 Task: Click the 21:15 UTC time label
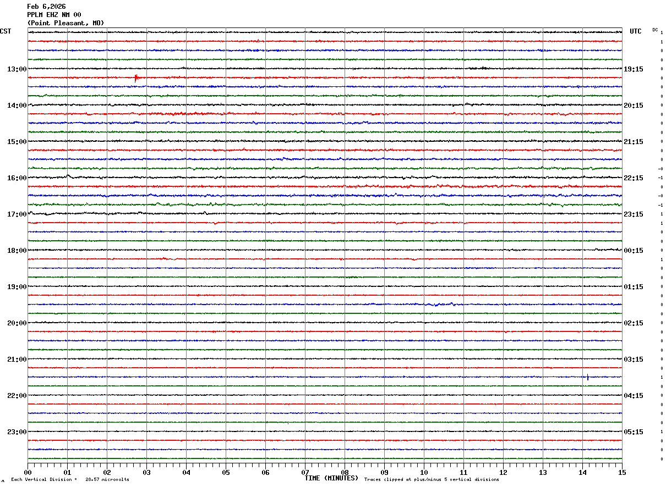point(634,142)
